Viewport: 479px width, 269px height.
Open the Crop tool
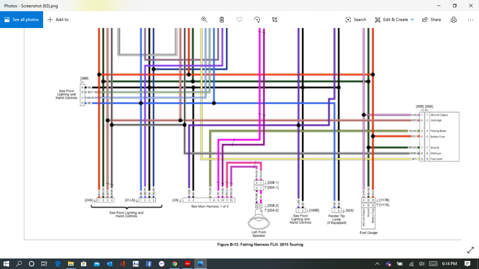275,20
